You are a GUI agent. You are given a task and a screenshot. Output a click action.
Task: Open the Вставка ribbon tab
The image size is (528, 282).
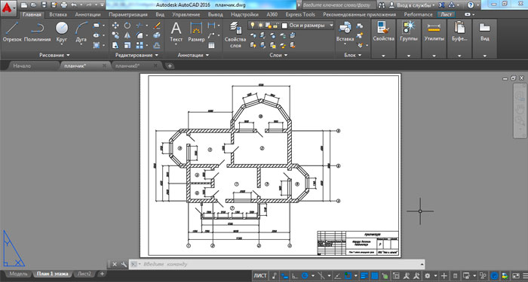58,15
